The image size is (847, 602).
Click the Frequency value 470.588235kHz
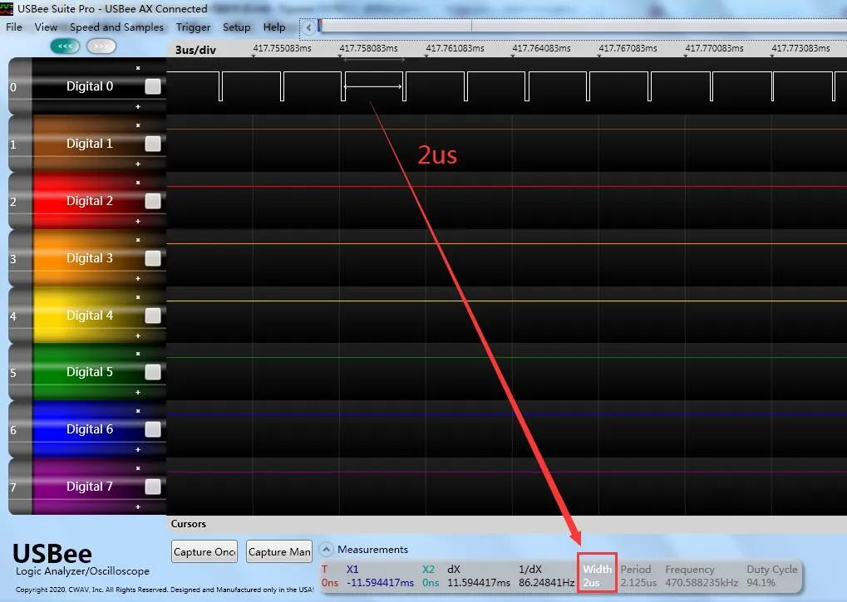pyautogui.click(x=702, y=583)
